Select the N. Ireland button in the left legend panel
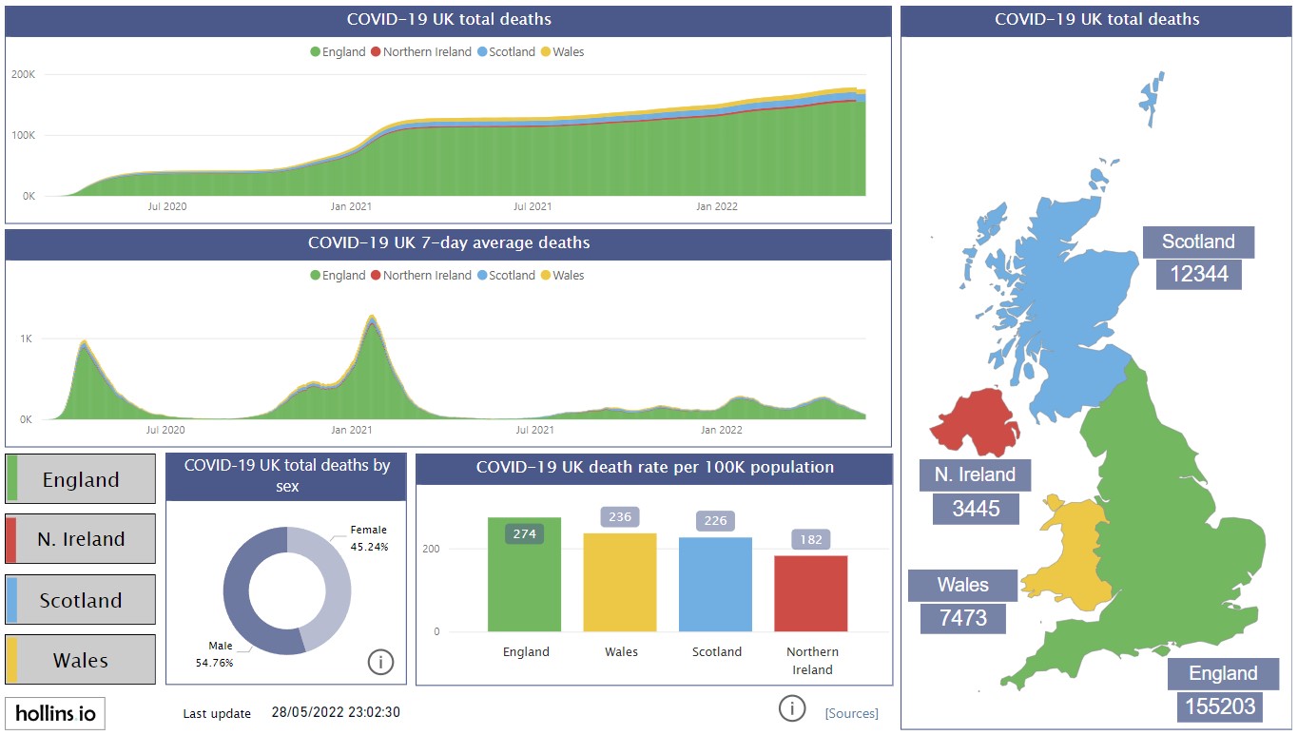Viewport: 1298px width, 735px height. coord(80,538)
